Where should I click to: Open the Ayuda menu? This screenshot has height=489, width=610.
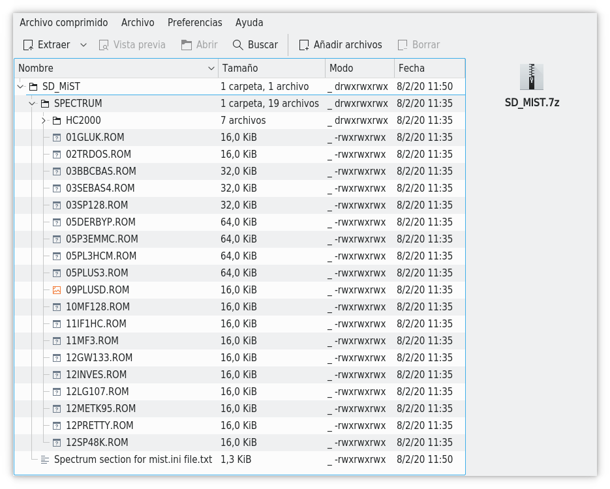point(249,22)
